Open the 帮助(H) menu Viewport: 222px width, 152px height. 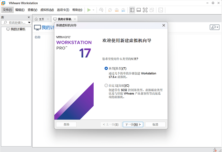(77, 10)
